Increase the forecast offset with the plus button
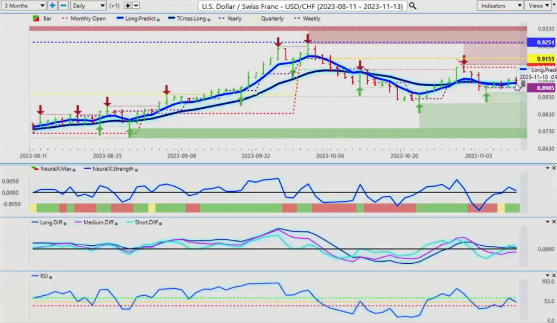The width and height of the screenshot is (557, 323). pyautogui.click(x=127, y=5)
